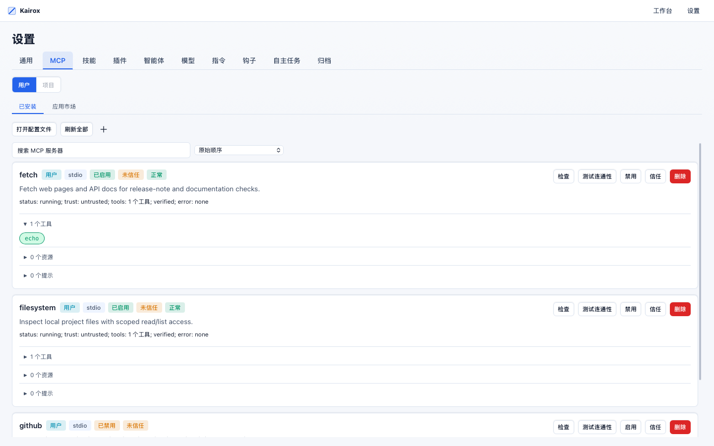Click the echo tool chip
Screen dimensions: 714x446
pyautogui.click(x=32, y=238)
